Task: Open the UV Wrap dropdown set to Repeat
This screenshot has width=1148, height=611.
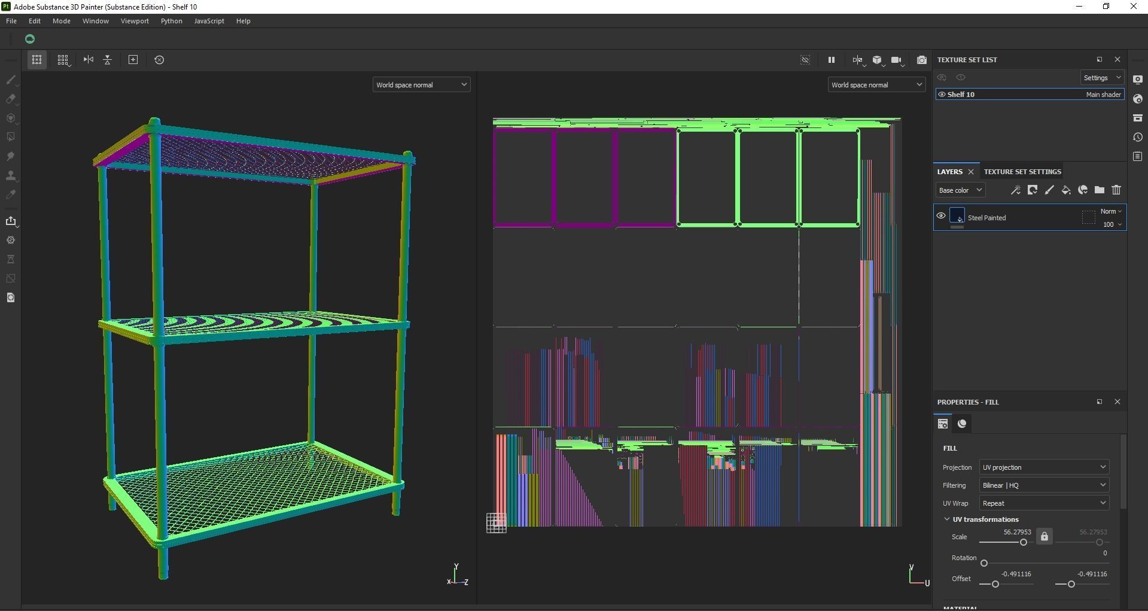Action: tap(1044, 503)
